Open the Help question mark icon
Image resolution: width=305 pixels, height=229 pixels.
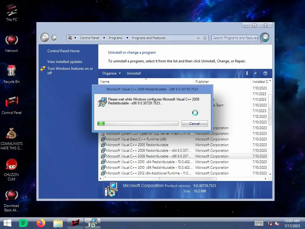coord(265,73)
